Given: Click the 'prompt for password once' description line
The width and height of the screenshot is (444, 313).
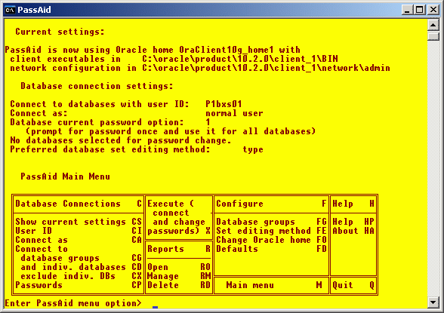Looking at the screenshot, I should click(171, 131).
